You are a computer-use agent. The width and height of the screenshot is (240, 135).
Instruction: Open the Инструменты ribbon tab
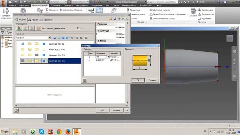pos(82,6)
